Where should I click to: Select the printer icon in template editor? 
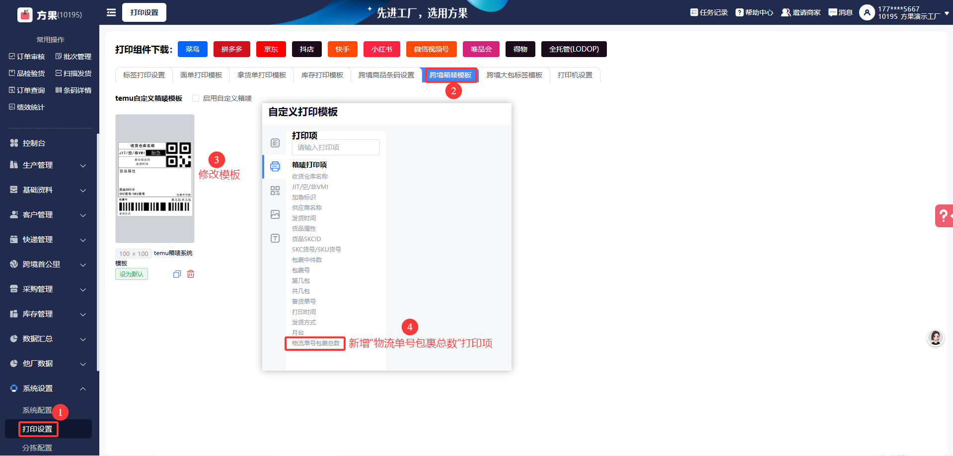point(275,166)
